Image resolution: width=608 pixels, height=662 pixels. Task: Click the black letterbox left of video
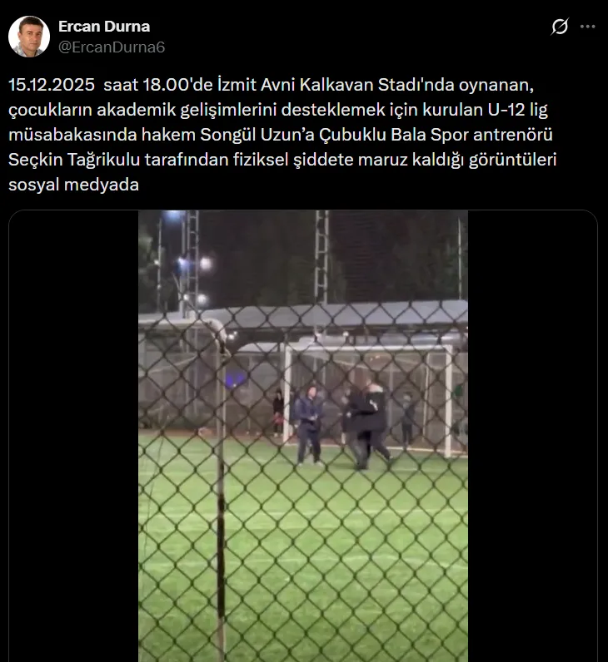(x=73, y=436)
